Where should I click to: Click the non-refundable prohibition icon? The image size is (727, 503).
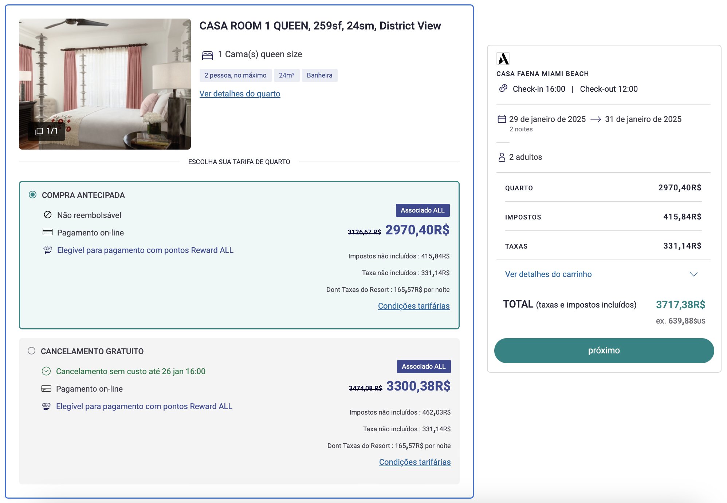tap(48, 215)
